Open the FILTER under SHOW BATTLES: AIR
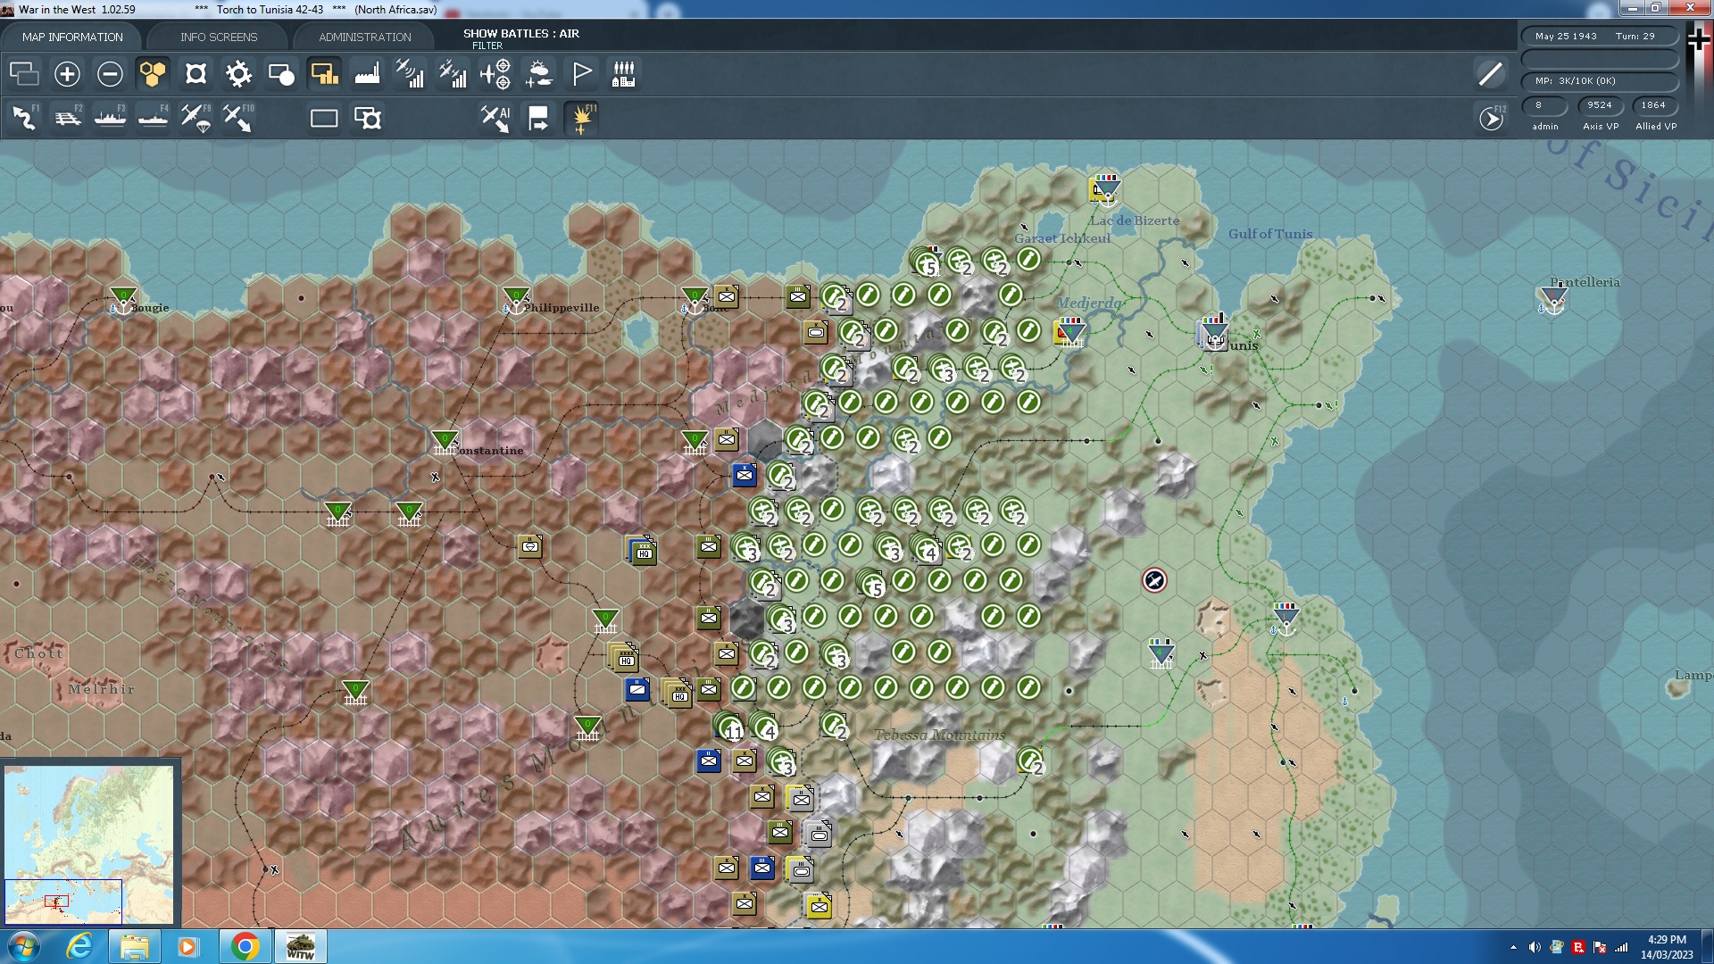 (x=487, y=45)
